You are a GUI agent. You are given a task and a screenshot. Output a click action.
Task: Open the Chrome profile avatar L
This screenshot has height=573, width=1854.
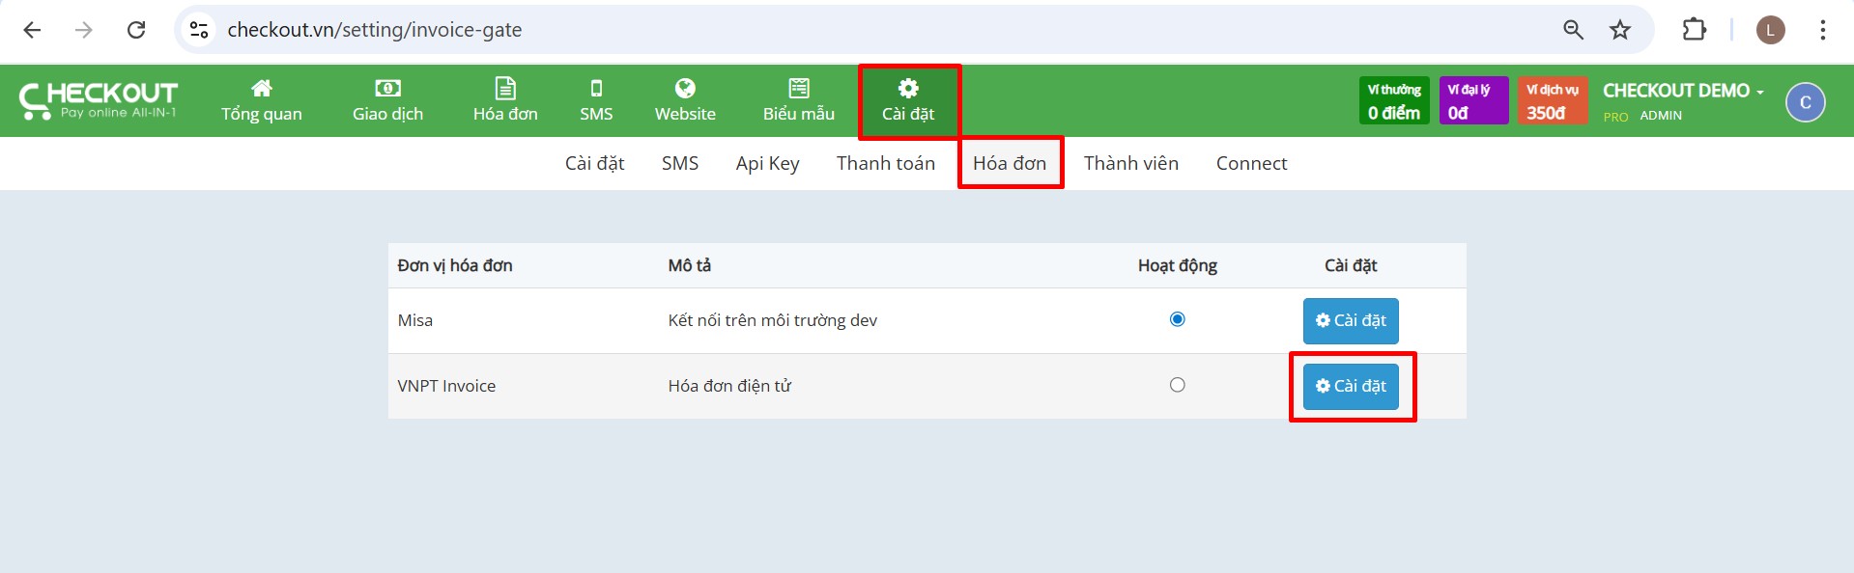click(1770, 30)
